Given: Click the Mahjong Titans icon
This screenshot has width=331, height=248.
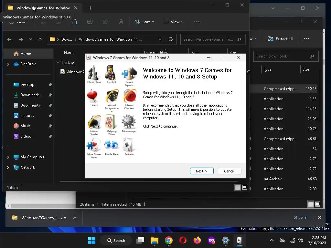Looking at the screenshot, I should 111,122.
